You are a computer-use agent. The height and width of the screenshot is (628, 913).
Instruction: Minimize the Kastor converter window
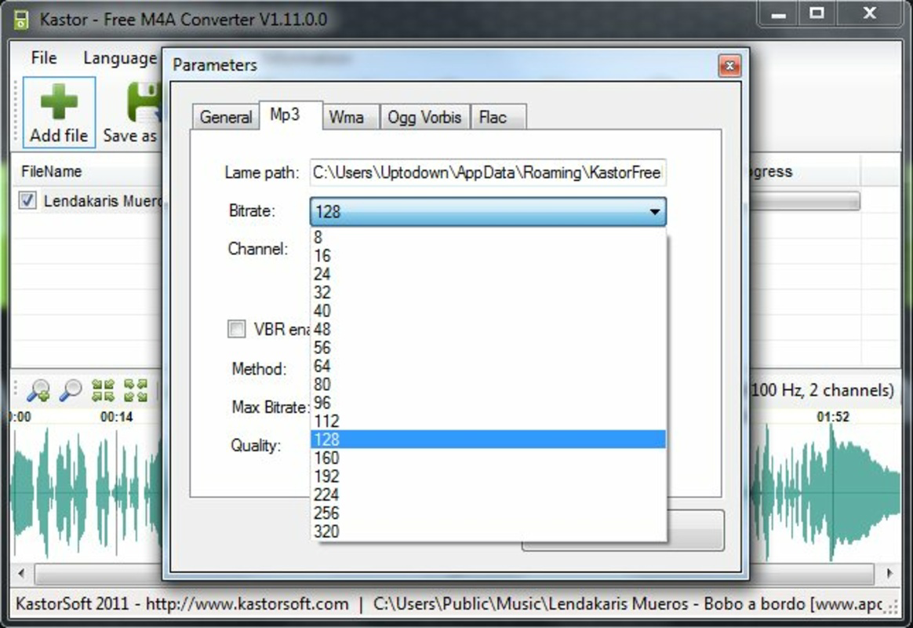pos(779,14)
